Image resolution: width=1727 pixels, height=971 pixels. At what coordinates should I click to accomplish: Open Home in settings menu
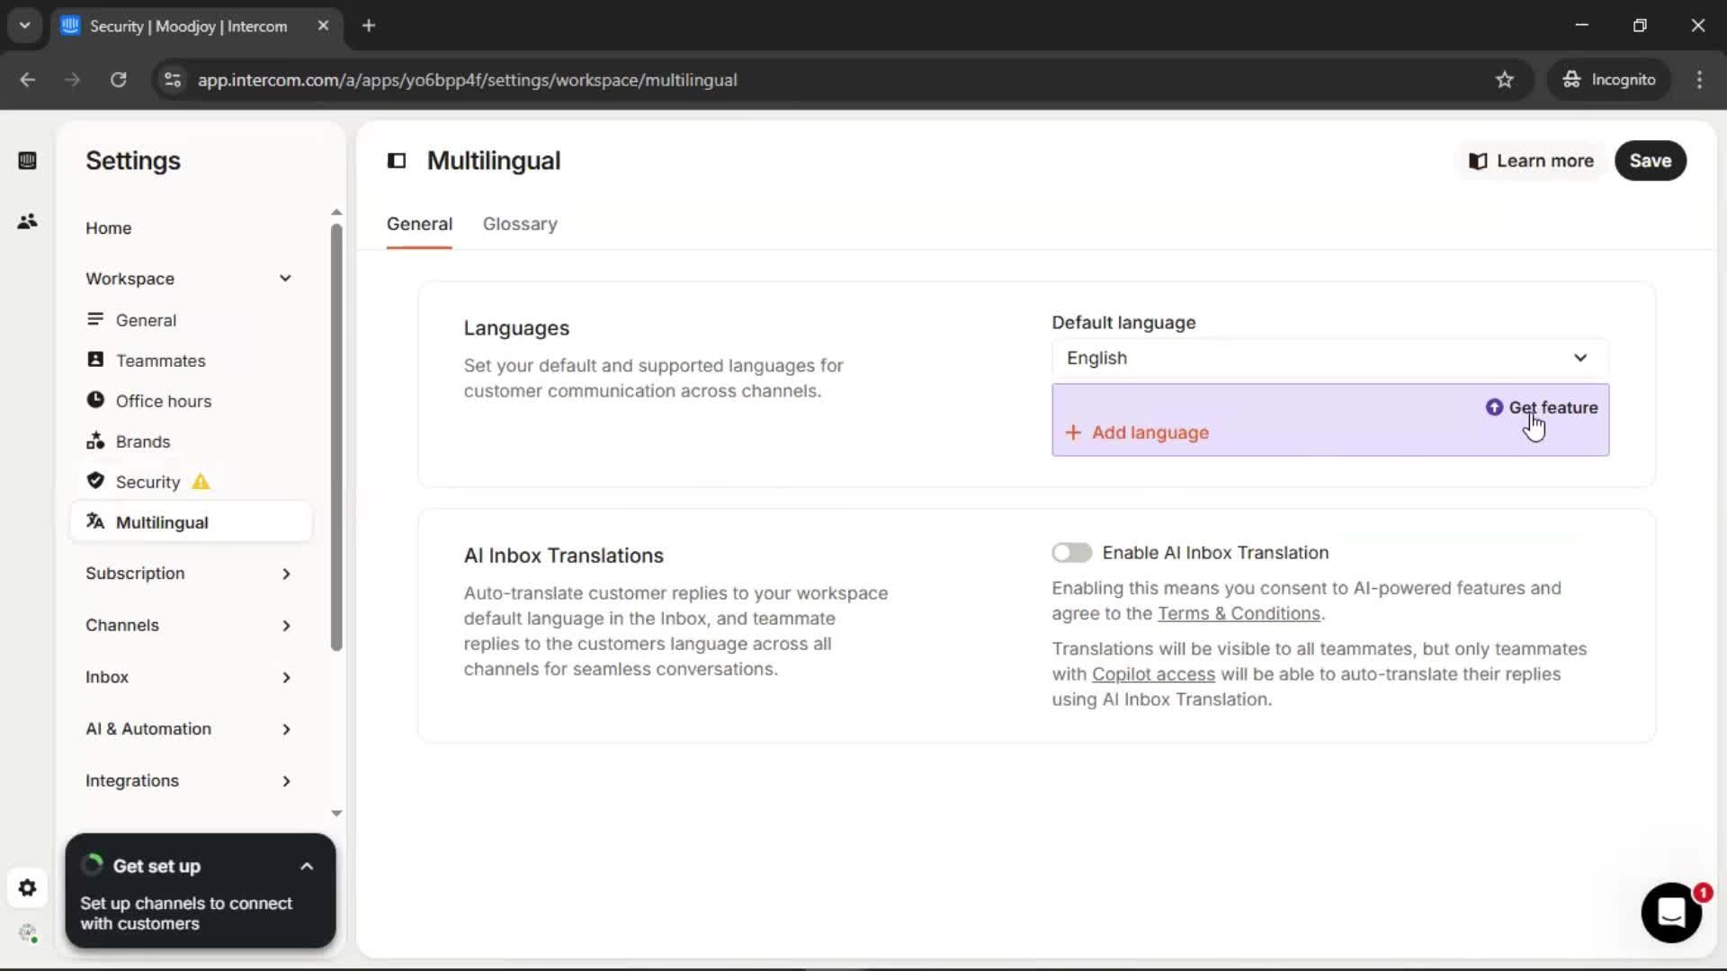pos(109,228)
